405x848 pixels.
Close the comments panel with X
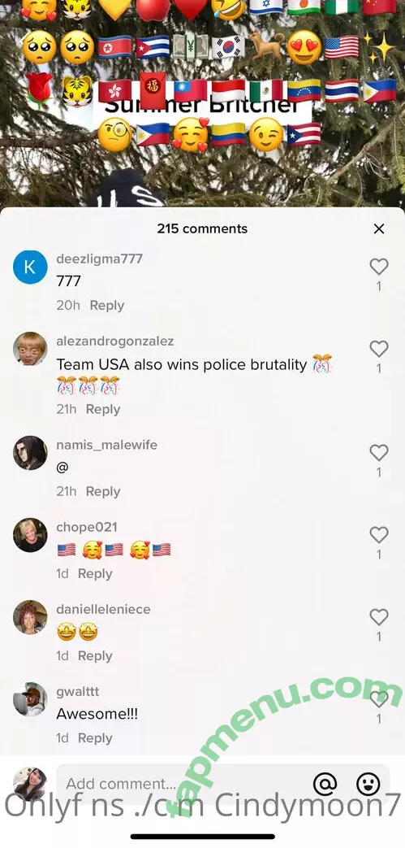click(379, 228)
